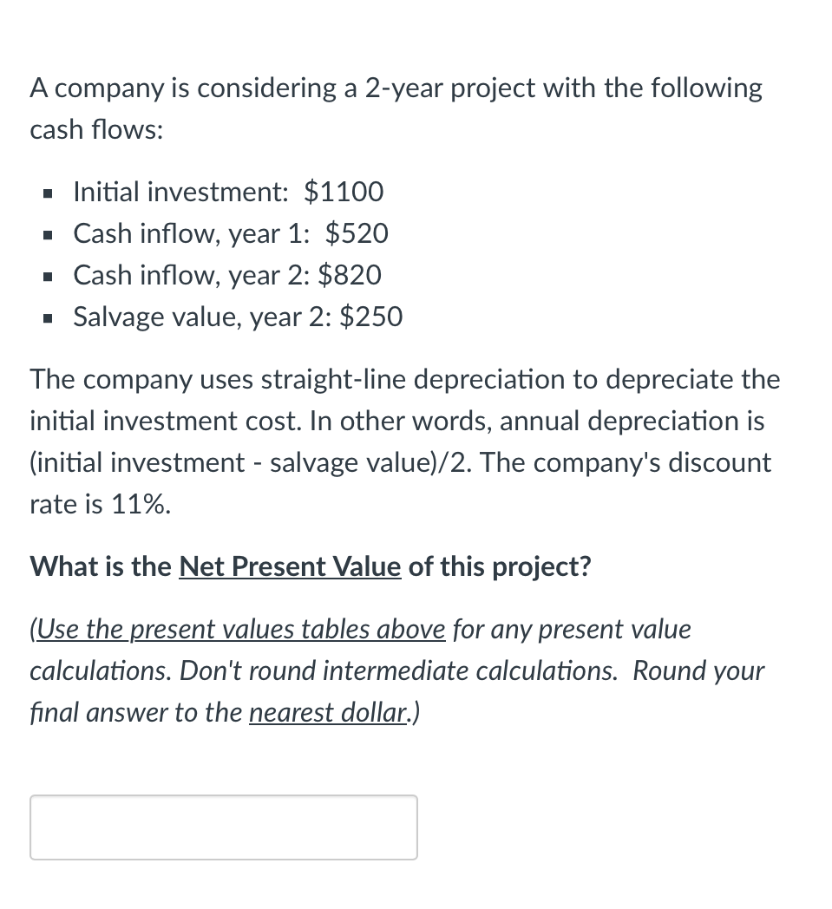
Task: Click the underlined 'nearest dollar' text
Action: pyautogui.click(x=327, y=712)
